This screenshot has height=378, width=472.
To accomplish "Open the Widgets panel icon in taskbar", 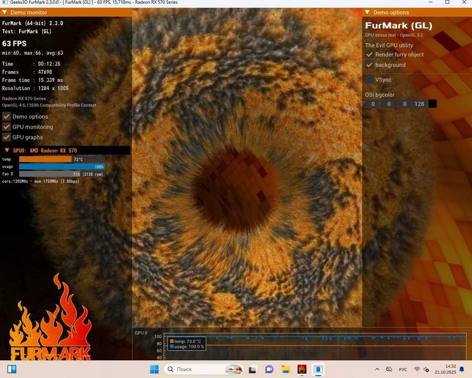I will point(12,369).
